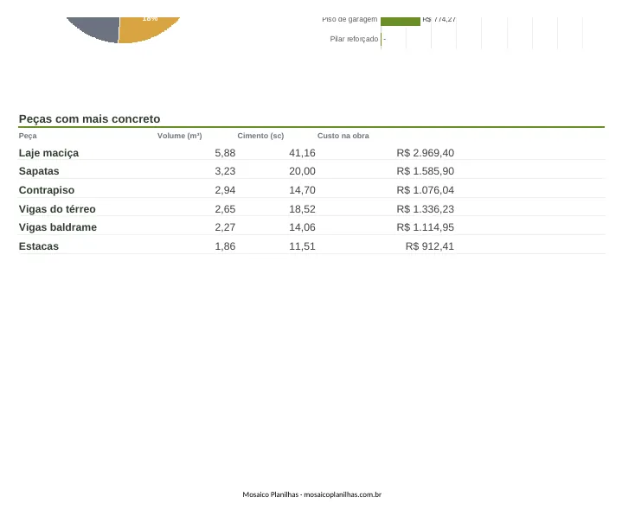
Task: Select cost value R$ 912,41
Action: (x=430, y=246)
